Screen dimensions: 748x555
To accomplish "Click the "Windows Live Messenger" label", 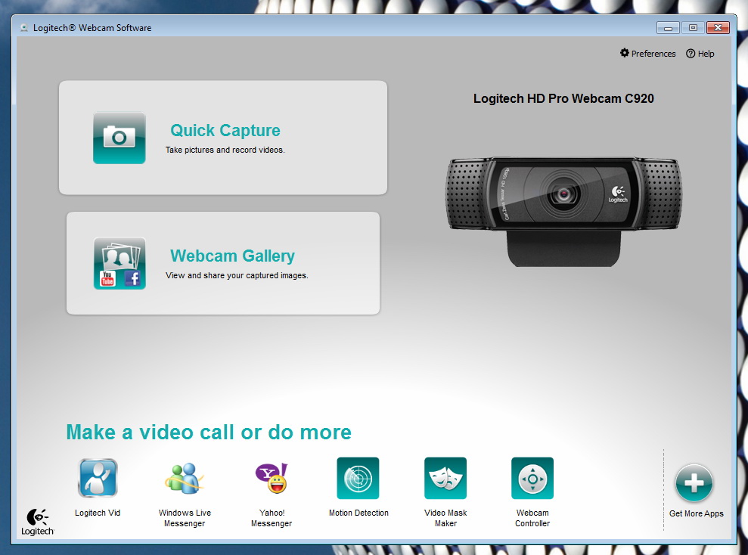I will pos(185,518).
